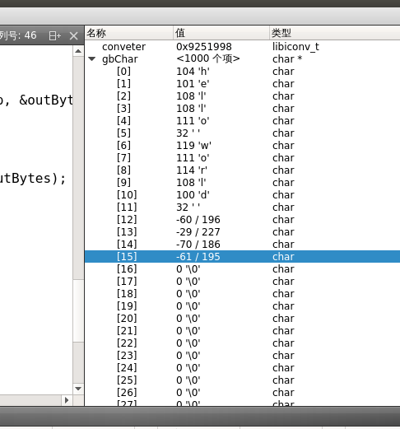Screen dimensions: 400x429
Task: Click the value <1000 个项>
Action: pyautogui.click(x=208, y=58)
